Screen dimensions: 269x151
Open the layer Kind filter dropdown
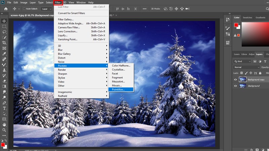click(242, 61)
